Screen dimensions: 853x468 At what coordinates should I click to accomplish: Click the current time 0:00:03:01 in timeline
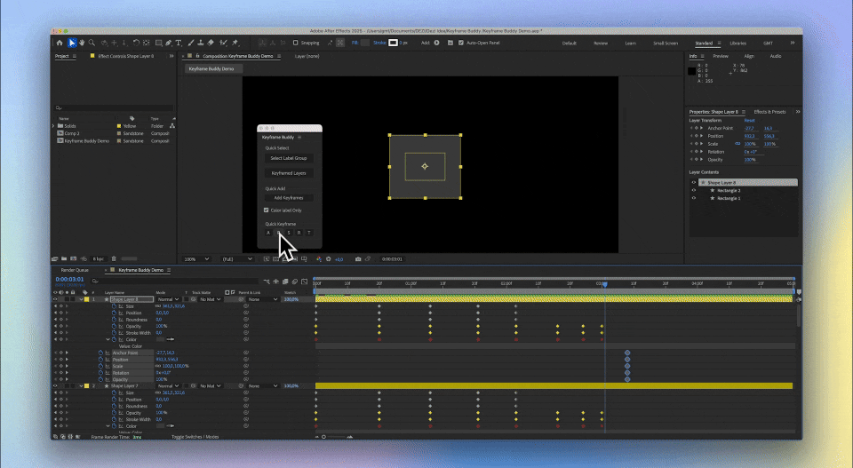(x=69, y=280)
